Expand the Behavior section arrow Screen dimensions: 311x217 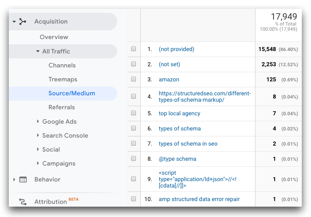point(14,180)
